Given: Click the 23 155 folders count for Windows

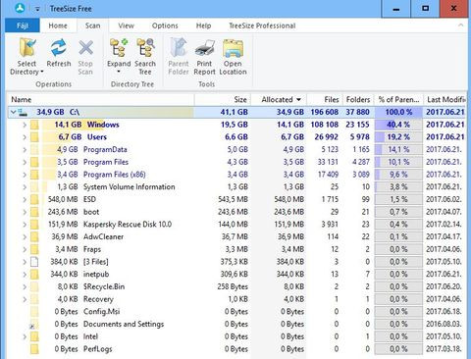Looking at the screenshot, I should click(357, 125).
